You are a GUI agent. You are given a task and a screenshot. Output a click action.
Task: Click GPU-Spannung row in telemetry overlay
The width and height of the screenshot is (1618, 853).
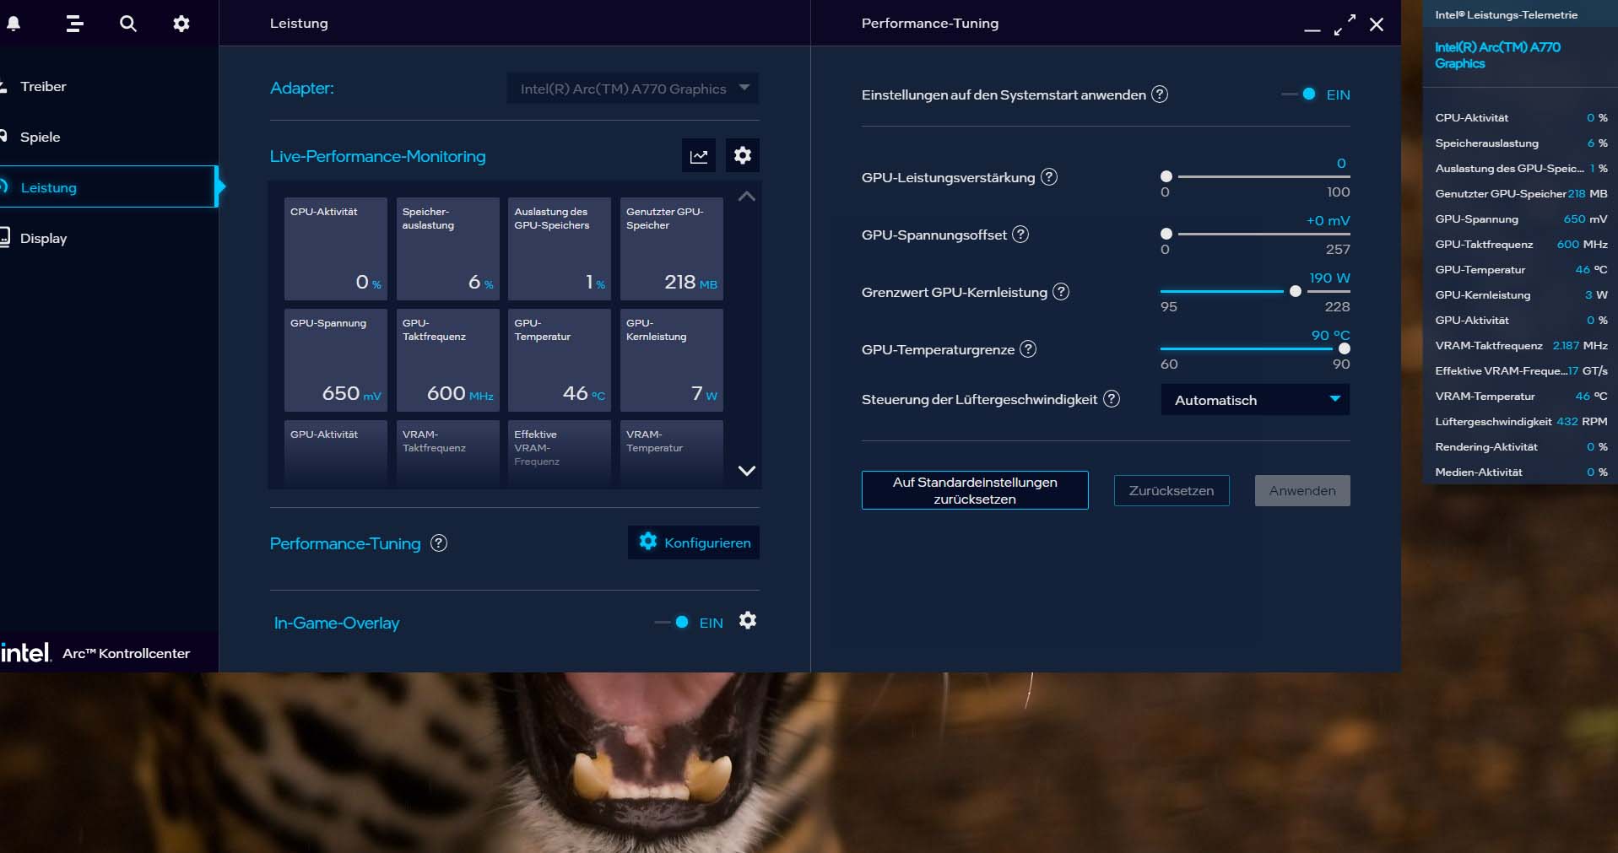point(1521,219)
